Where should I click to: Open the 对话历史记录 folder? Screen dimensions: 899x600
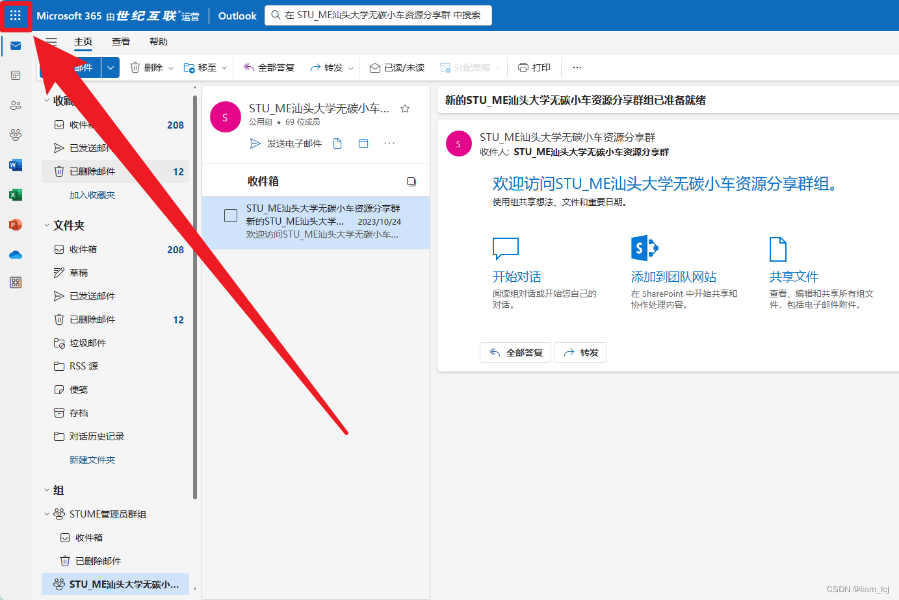[x=115, y=436]
